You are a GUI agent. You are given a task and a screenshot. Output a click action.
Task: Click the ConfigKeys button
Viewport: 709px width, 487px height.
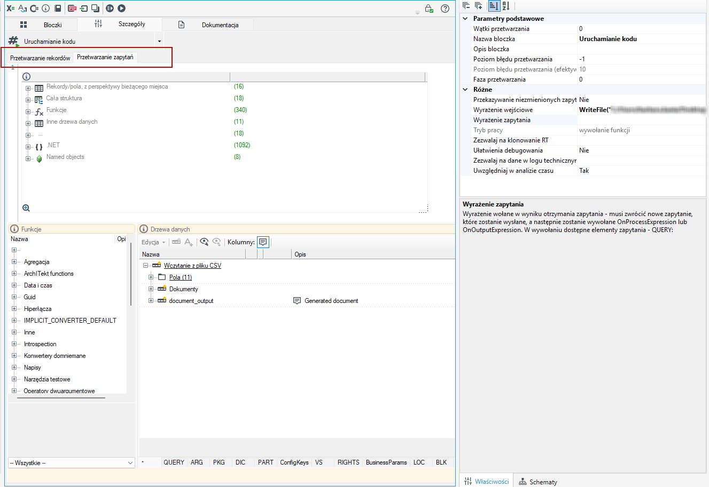pos(294,462)
